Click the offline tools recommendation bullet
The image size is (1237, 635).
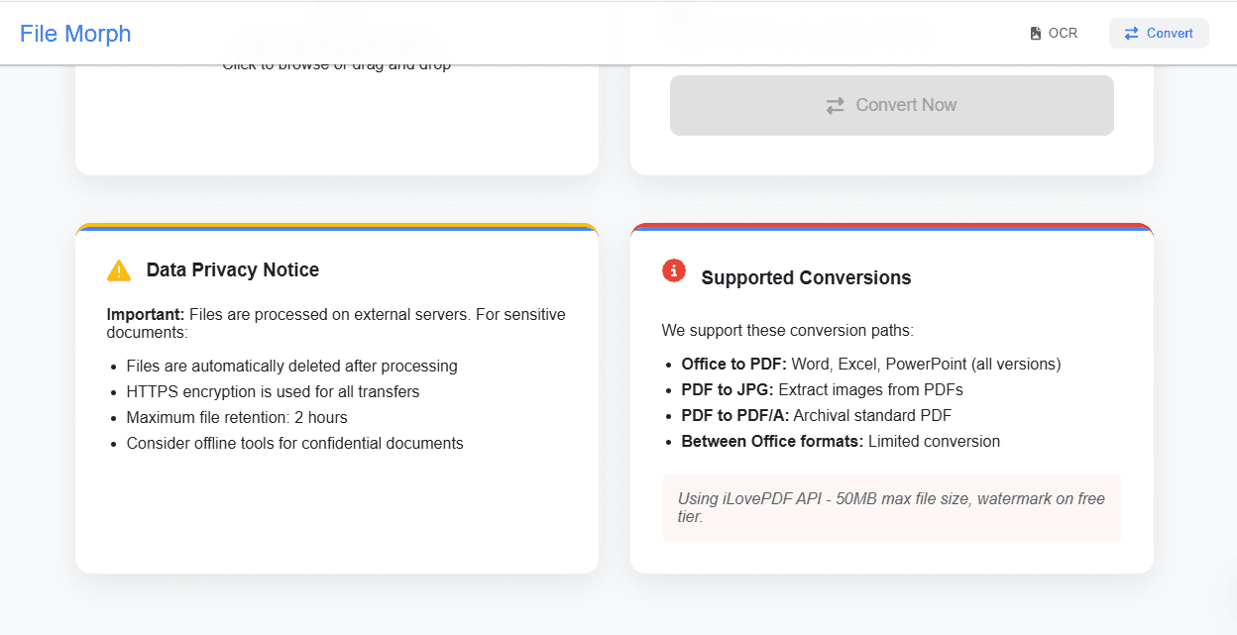[x=294, y=443]
